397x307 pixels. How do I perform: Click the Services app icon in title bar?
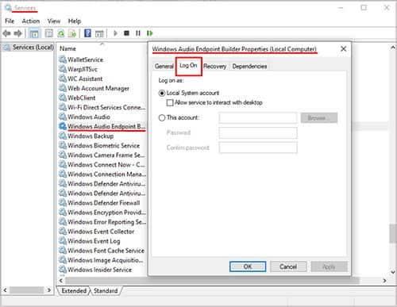(x=8, y=8)
